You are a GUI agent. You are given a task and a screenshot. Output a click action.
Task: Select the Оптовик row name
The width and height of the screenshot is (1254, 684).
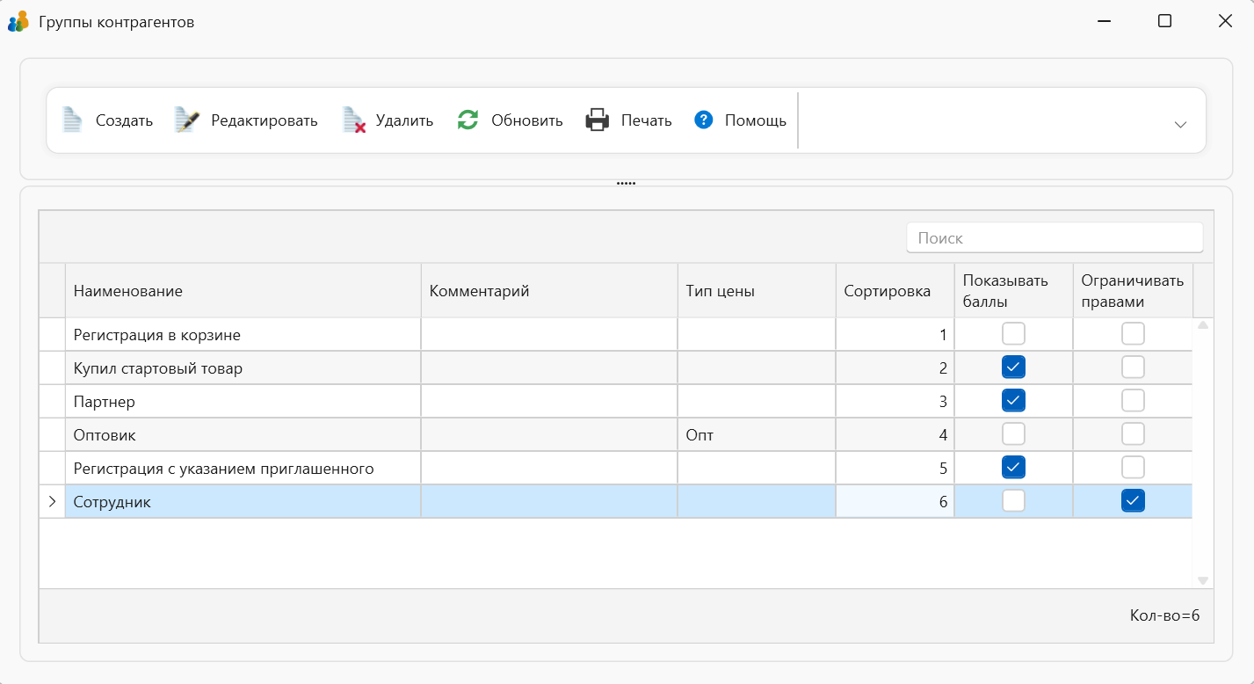pyautogui.click(x=105, y=435)
